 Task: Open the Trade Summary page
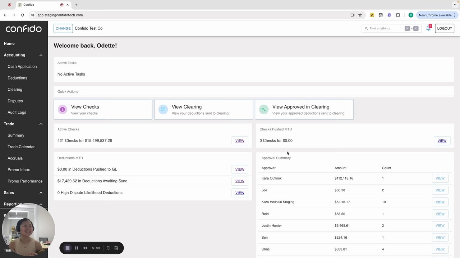pyautogui.click(x=16, y=135)
